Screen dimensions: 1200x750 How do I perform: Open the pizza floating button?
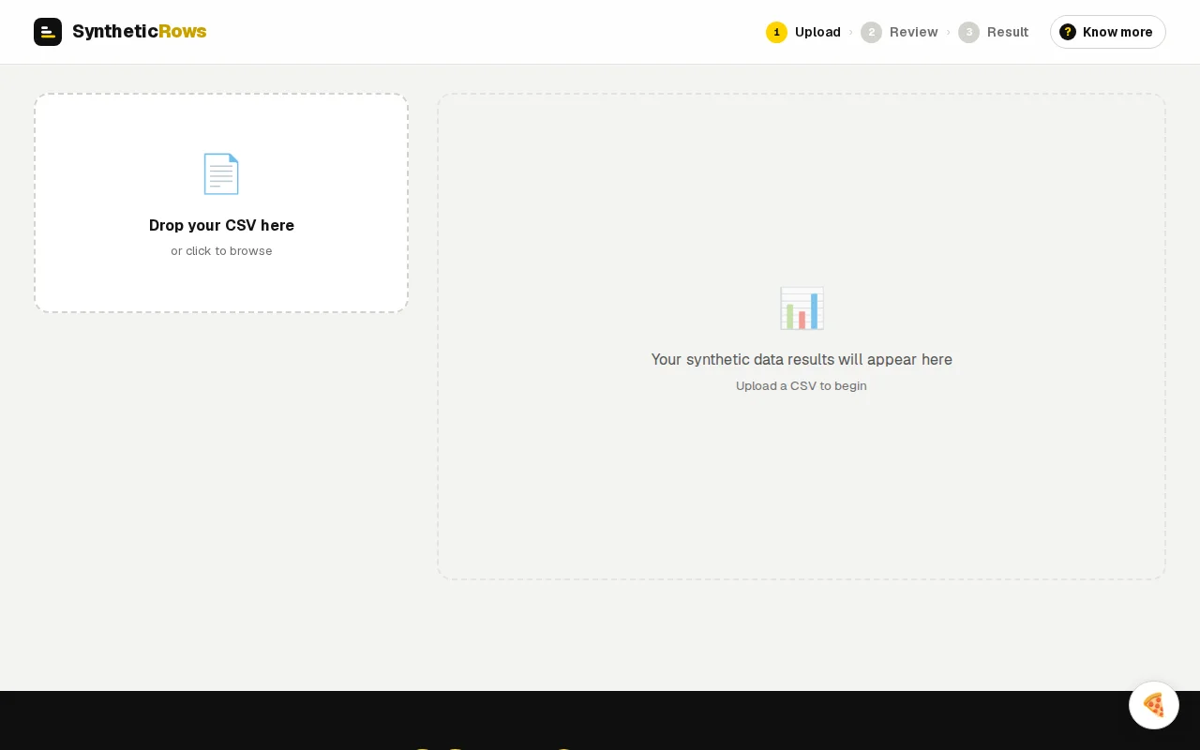[1154, 705]
